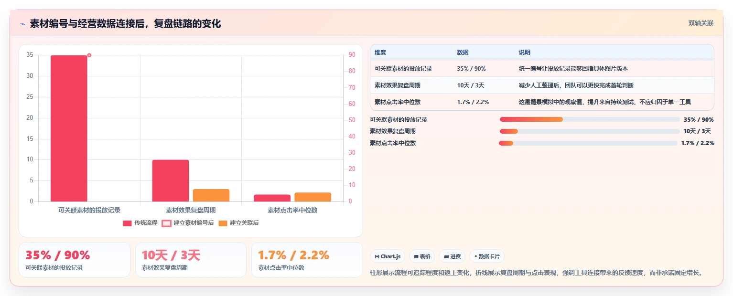Click the 10天 / 3天 table cell

point(471,85)
